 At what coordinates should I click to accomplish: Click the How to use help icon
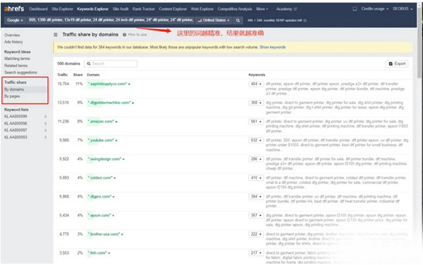(124, 34)
